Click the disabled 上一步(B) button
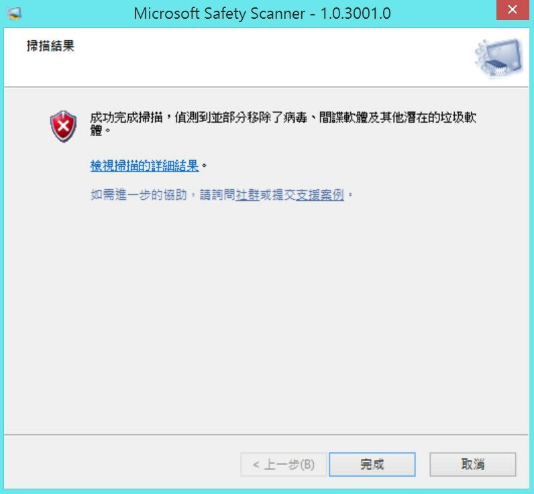Viewport: 534px width, 494px height. [283, 465]
